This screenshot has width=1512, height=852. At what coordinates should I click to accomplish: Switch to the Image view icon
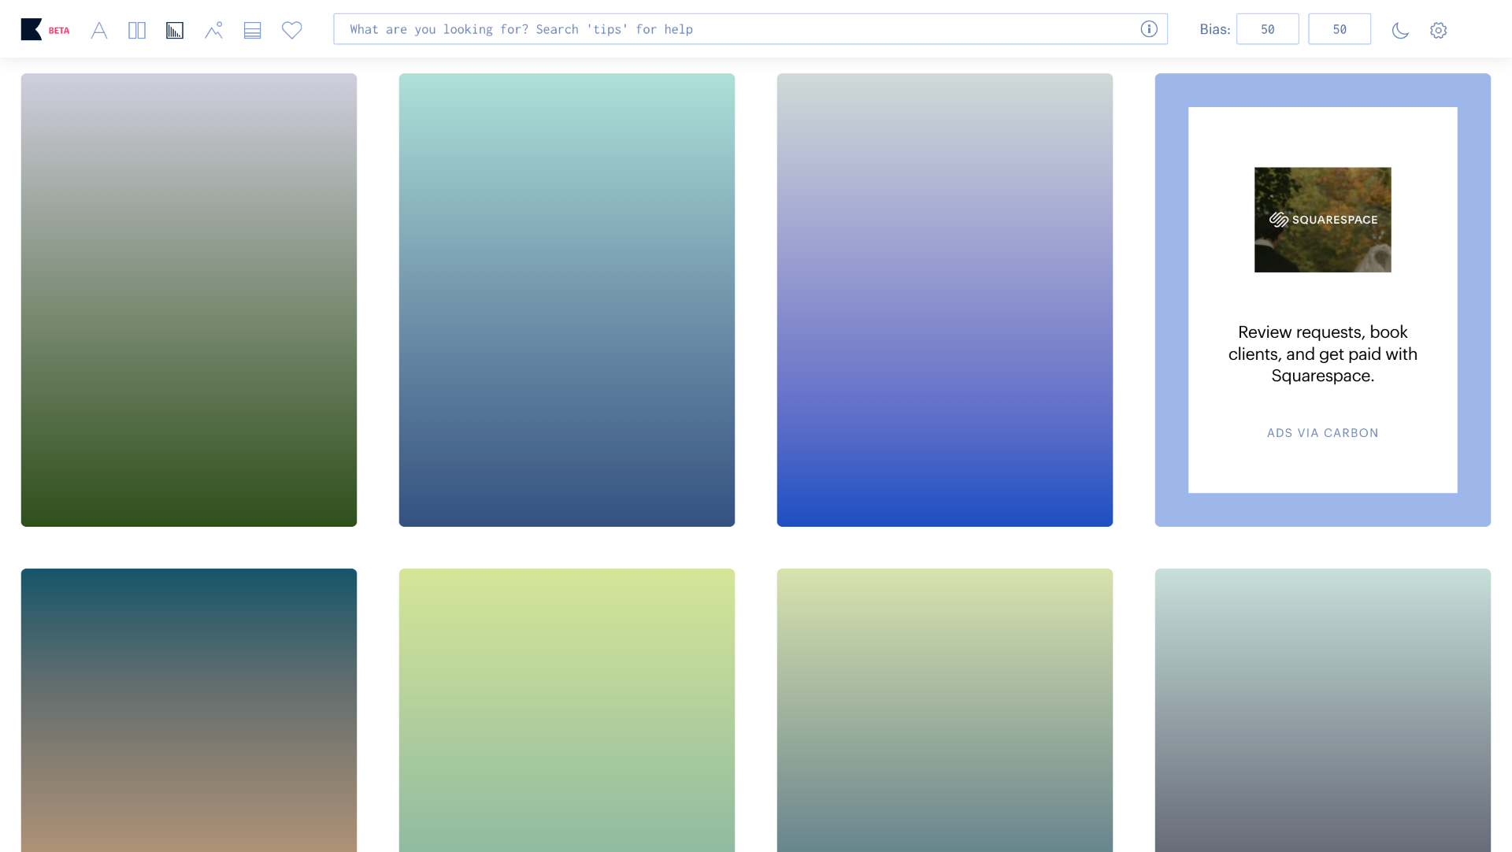(x=213, y=31)
